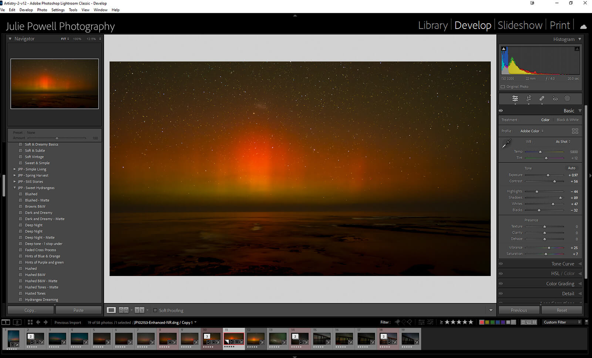Switch to grid view in filmstrip bar
The width and height of the screenshot is (592, 358).
[30, 322]
